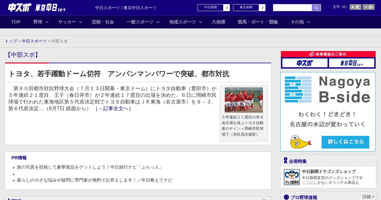Open 一般スポーツ navigation menu

(x=140, y=22)
